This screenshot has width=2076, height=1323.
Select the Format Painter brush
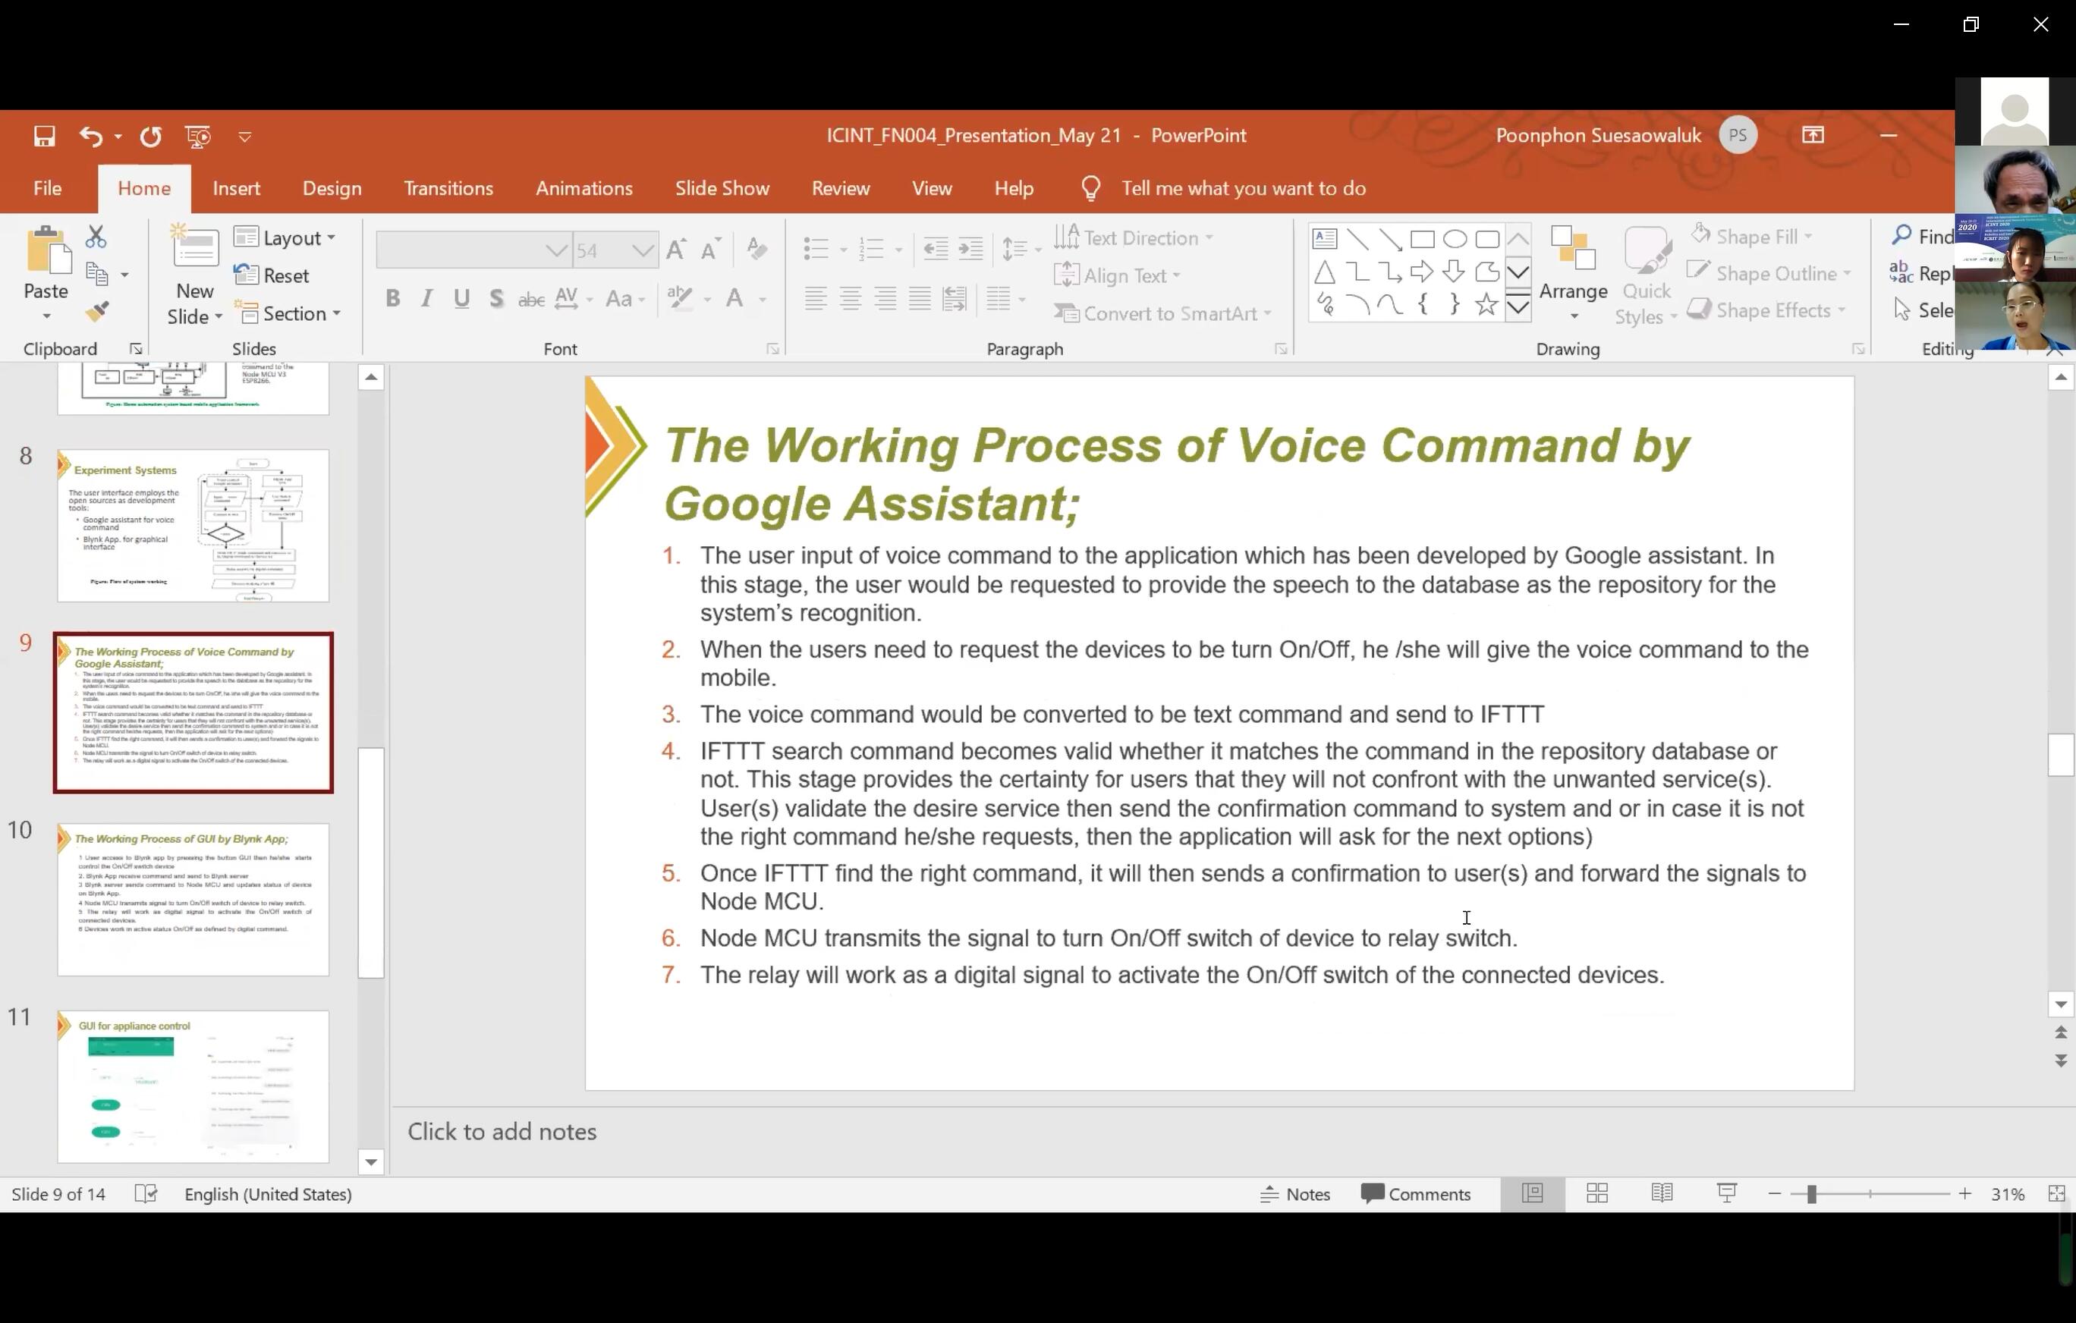(x=97, y=312)
